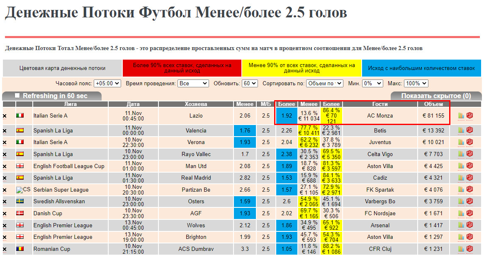Viewport: 484px width, 255px height.
Task: Click volume € 81 155
Action: [x=433, y=116]
